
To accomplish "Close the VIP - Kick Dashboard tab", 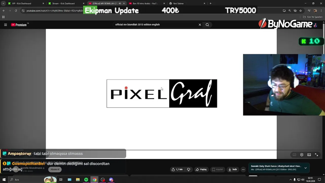I will point(43,4).
